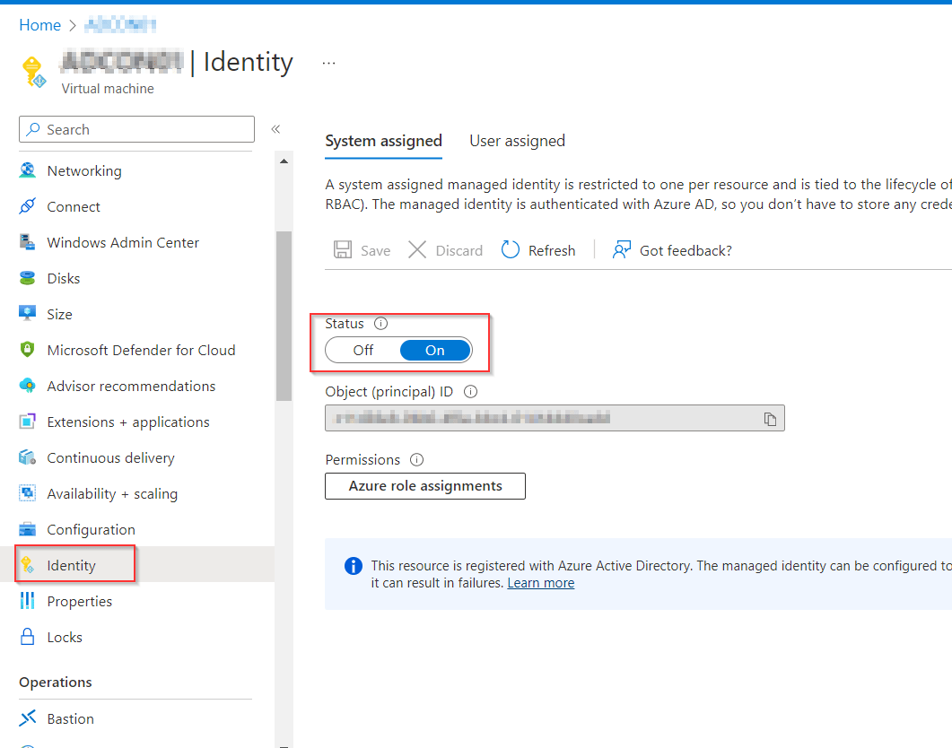Open the Windows Admin Center icon

pyautogui.click(x=28, y=242)
